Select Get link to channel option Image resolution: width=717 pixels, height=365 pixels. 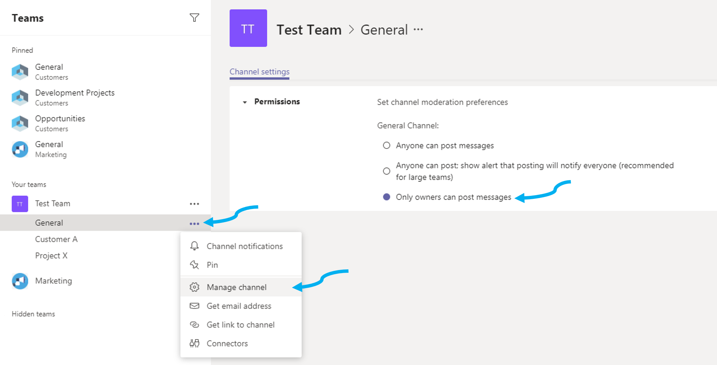tap(240, 325)
